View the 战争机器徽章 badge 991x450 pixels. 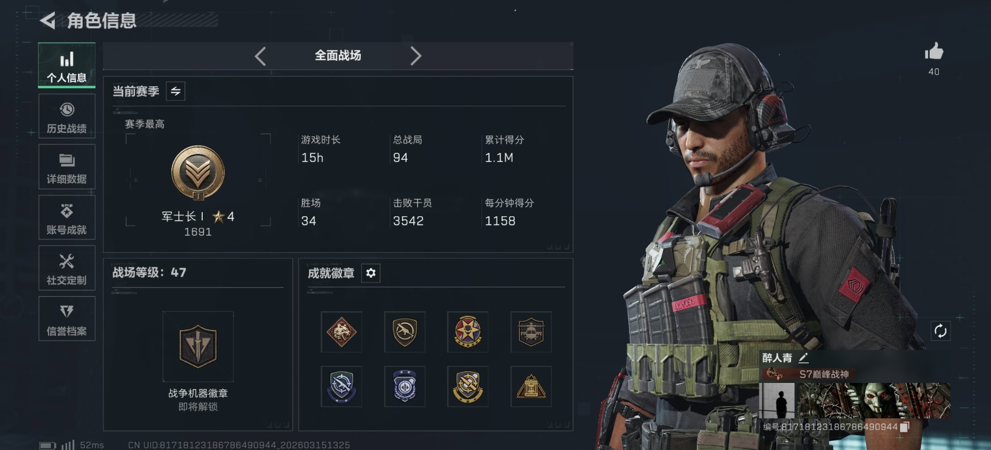198,347
